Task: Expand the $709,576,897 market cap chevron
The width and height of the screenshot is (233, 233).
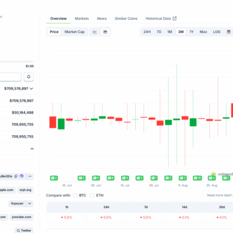Action: [x=31, y=89]
